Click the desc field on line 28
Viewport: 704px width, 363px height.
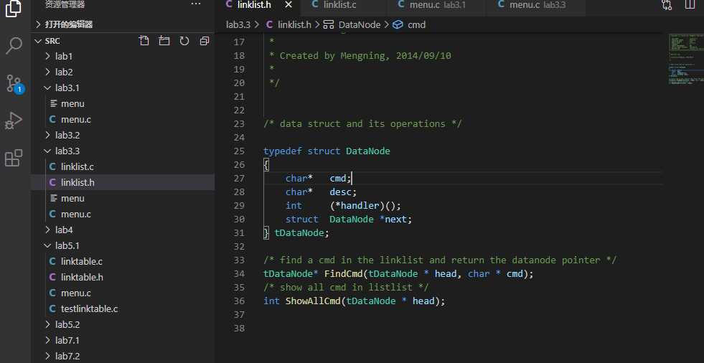pyautogui.click(x=340, y=192)
